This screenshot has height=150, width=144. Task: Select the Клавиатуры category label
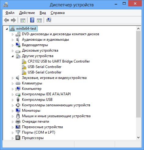point(32,83)
